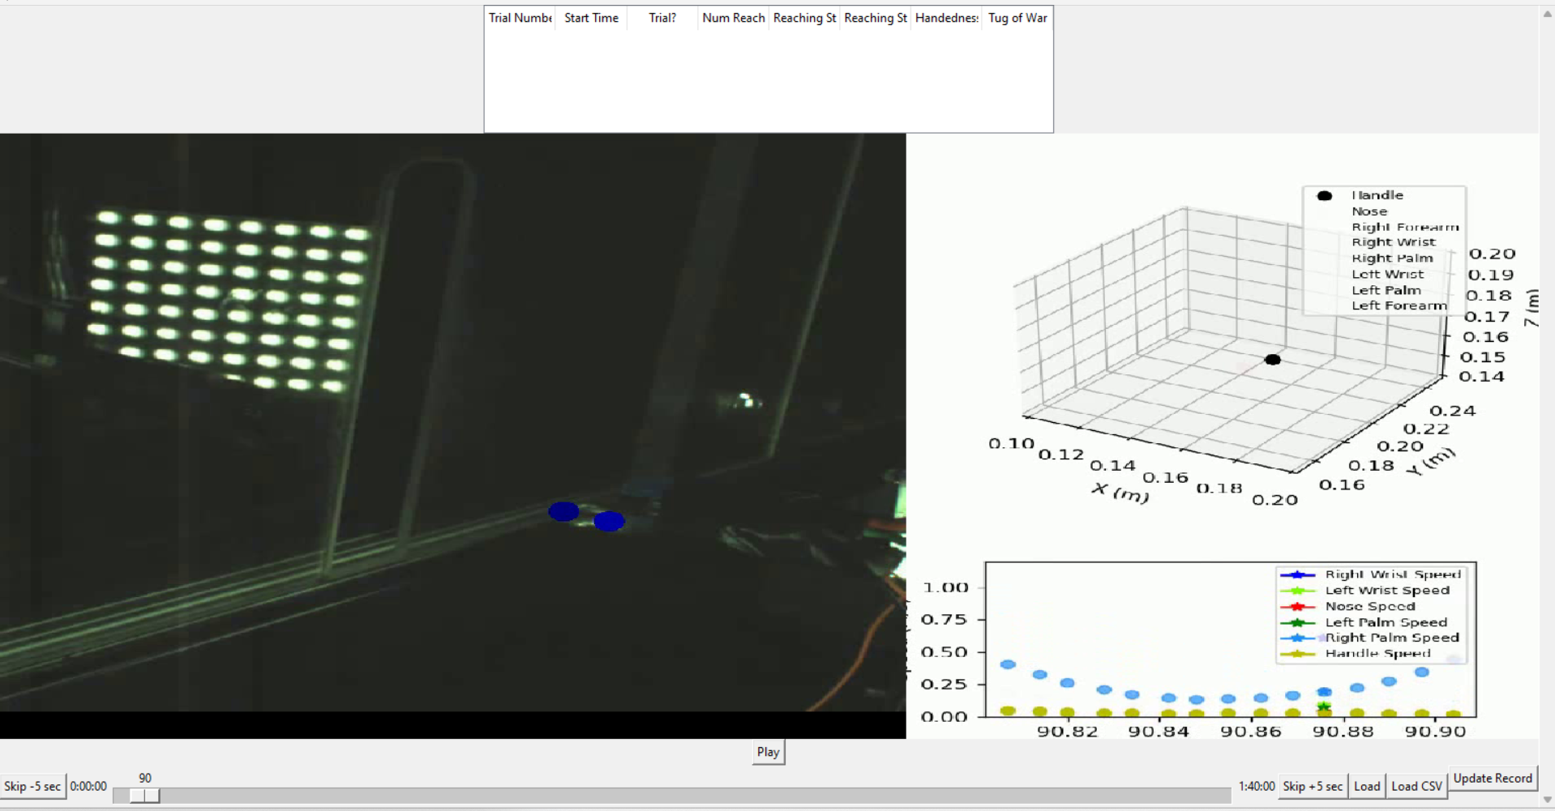The width and height of the screenshot is (1555, 811).
Task: Click the black Handle point in 3D plot
Action: tap(1273, 360)
